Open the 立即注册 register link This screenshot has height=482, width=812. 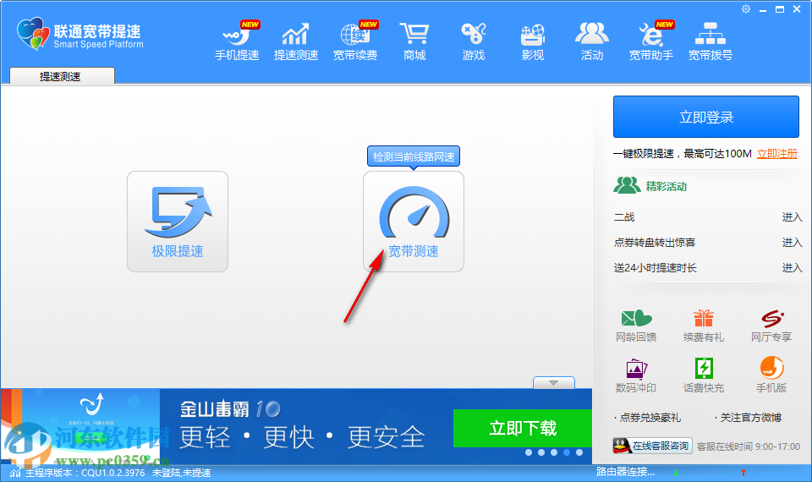click(776, 154)
